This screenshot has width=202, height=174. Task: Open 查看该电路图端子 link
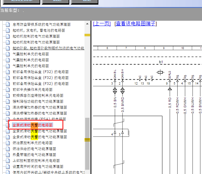point(136,24)
